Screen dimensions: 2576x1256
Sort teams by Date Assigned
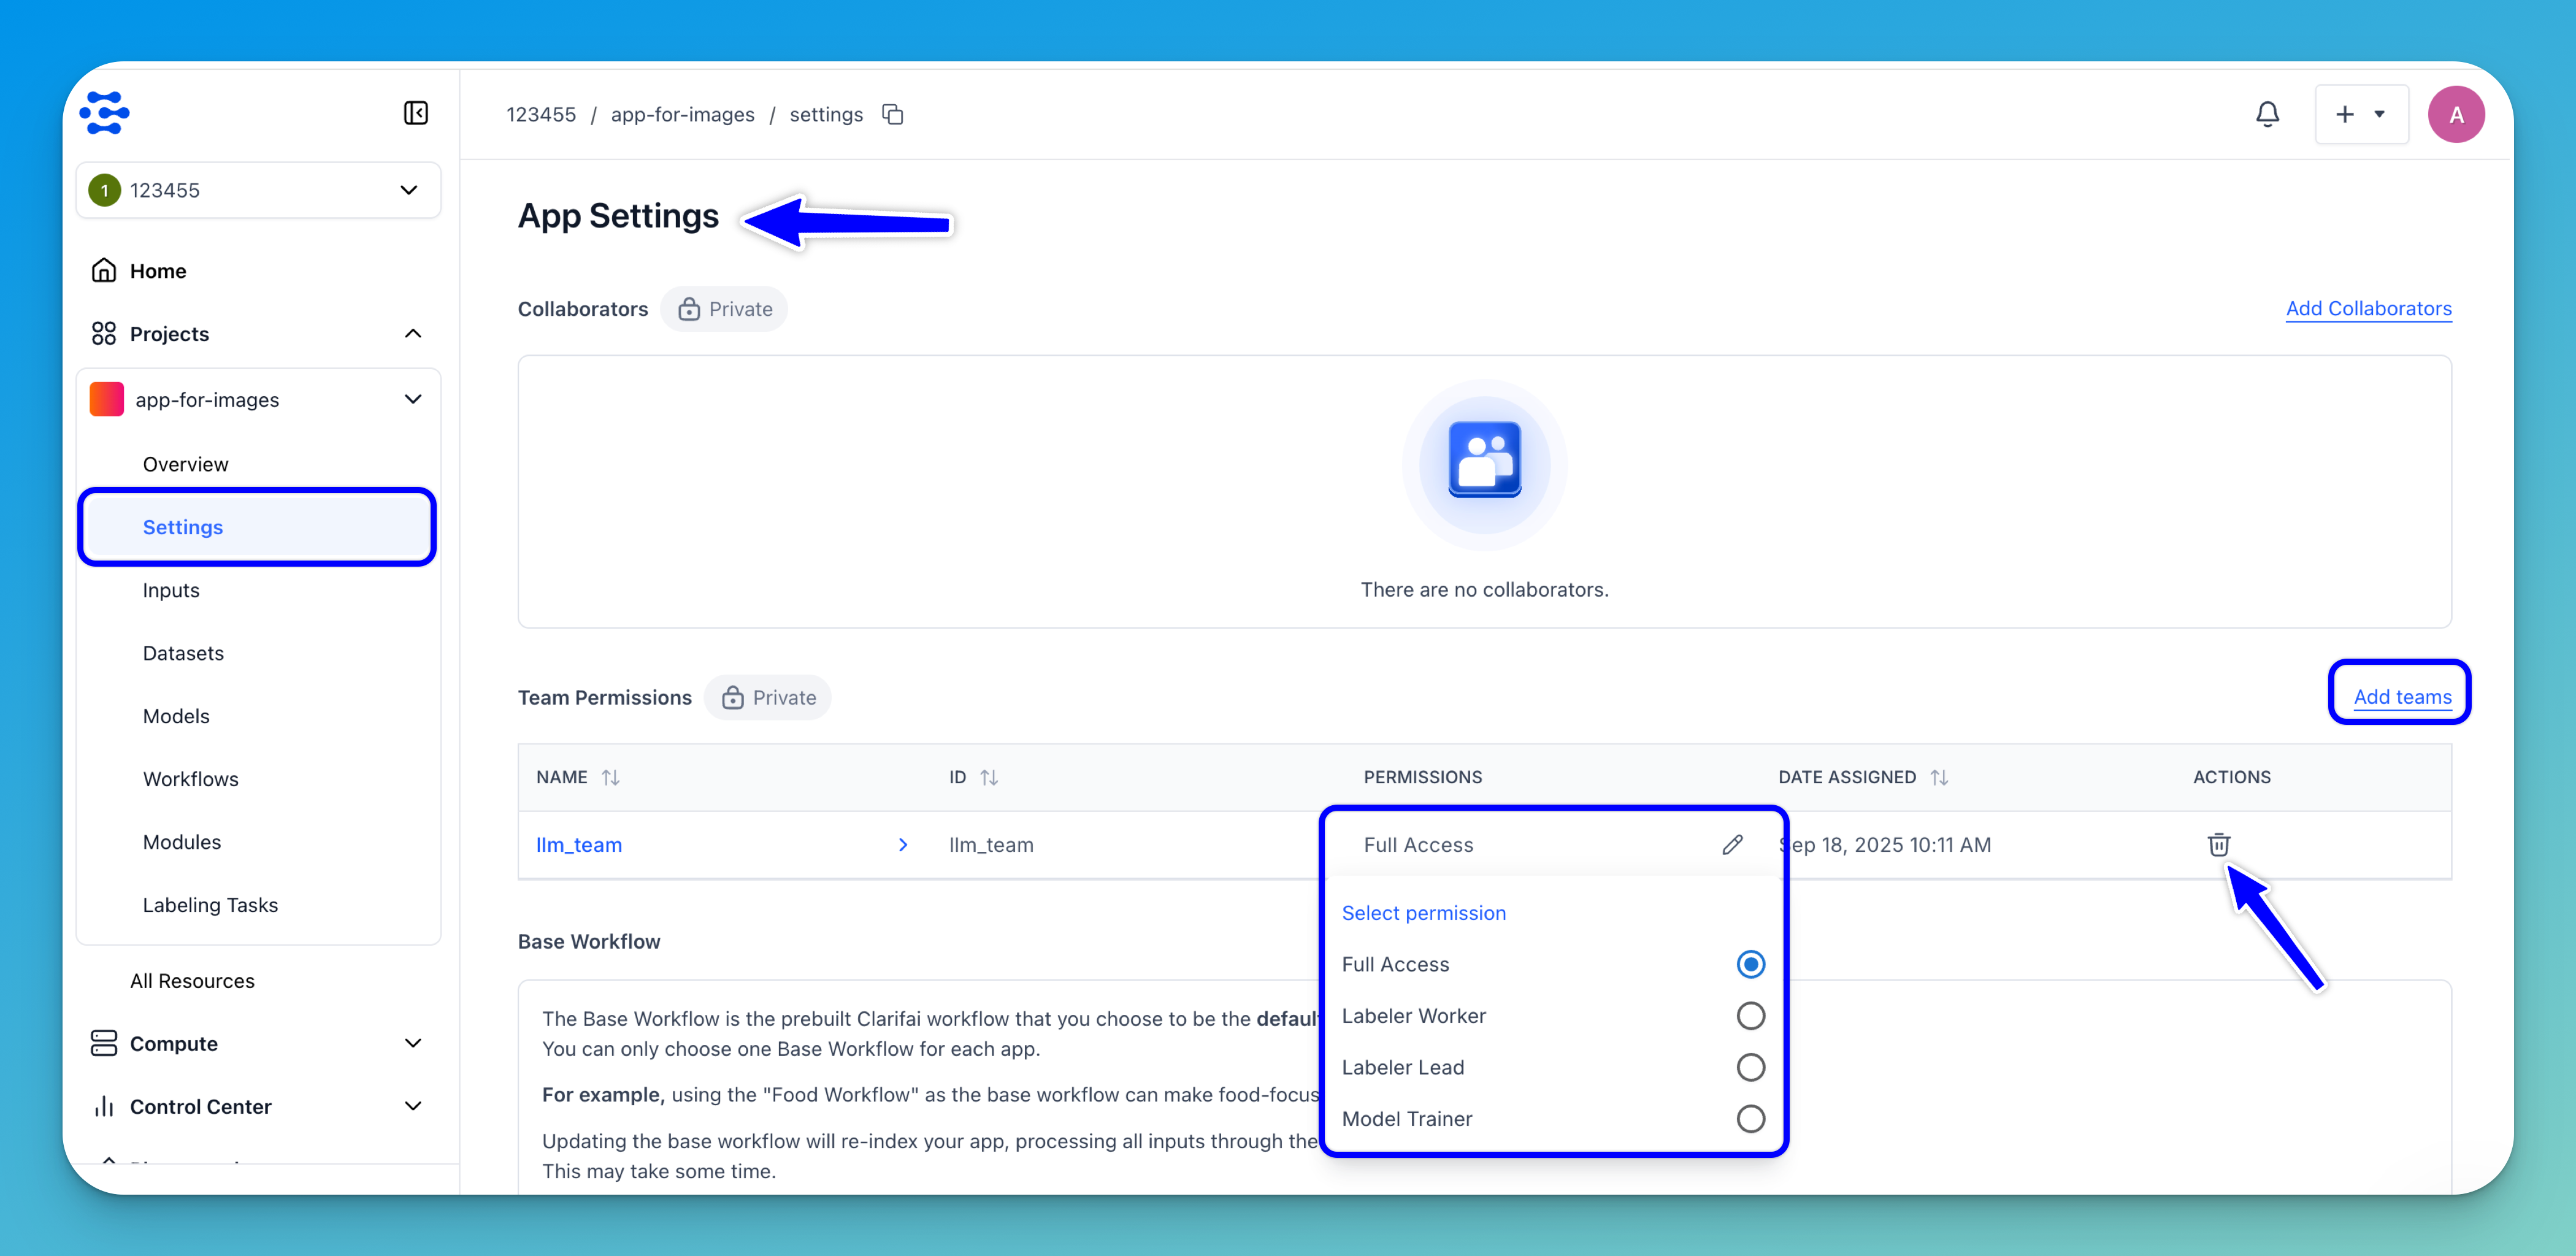click(x=1939, y=777)
